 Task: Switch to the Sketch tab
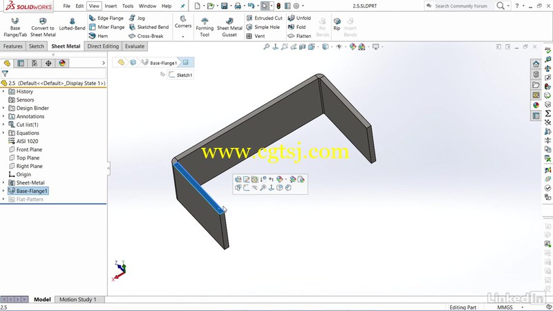point(37,46)
